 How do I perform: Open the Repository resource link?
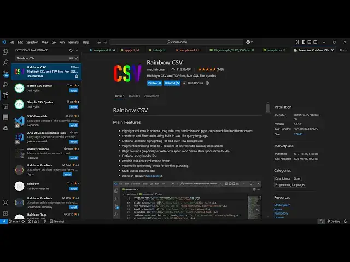[x=281, y=213]
